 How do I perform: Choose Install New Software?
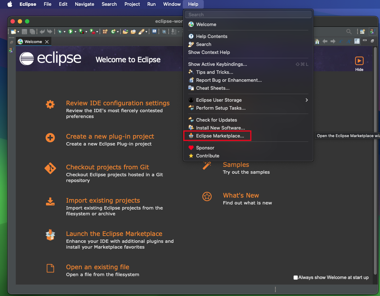click(x=248, y=128)
